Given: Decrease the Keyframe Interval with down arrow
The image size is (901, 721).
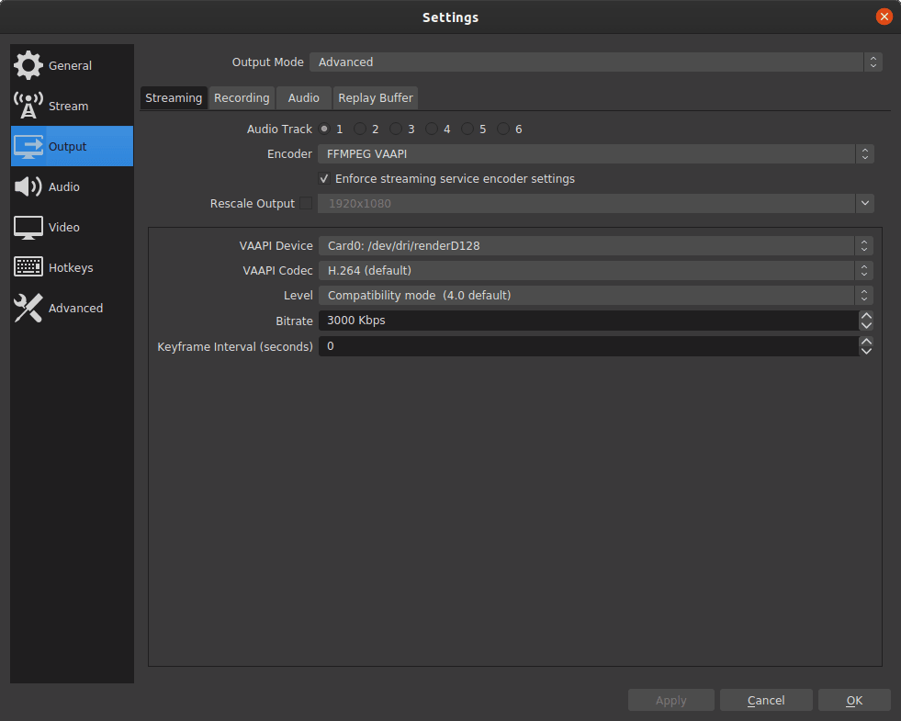Looking at the screenshot, I should 866,352.
